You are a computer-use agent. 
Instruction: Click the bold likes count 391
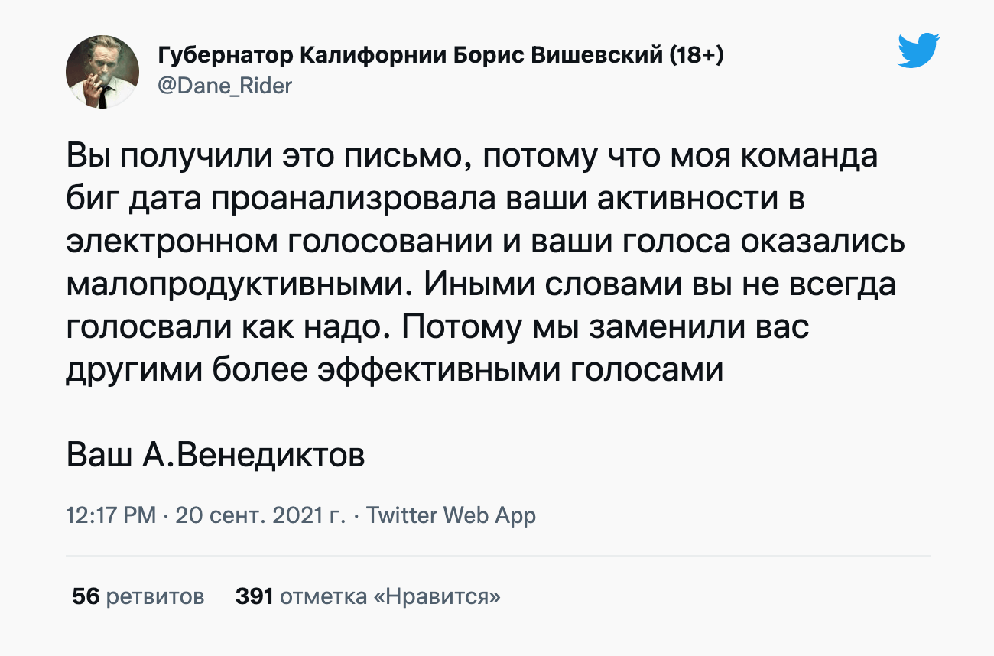[x=255, y=596]
